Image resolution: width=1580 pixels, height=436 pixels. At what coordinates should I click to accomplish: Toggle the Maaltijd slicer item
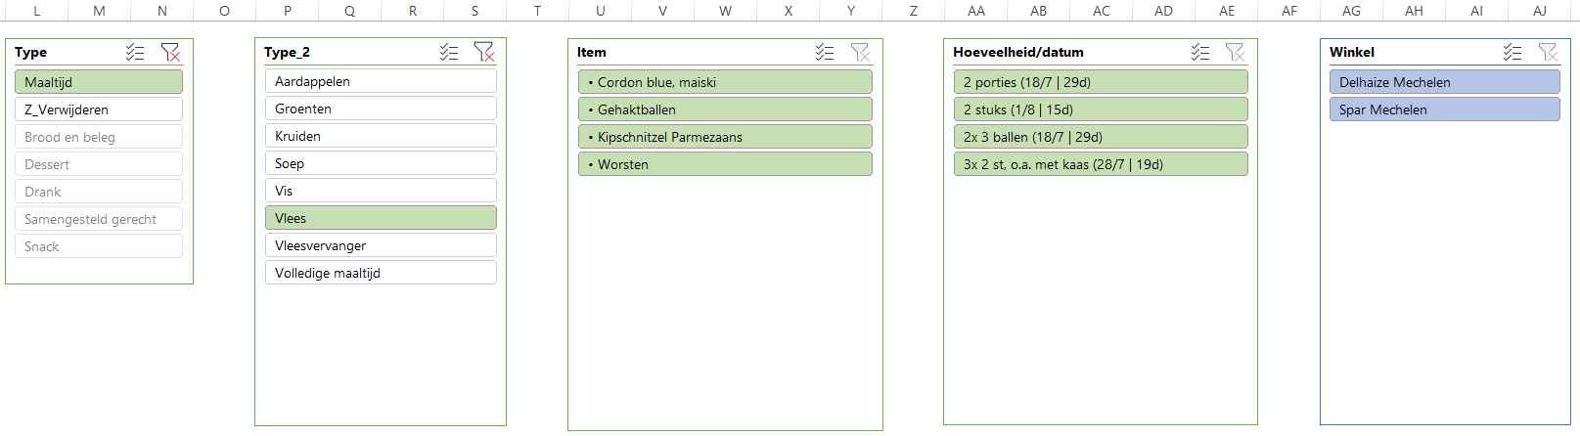99,82
